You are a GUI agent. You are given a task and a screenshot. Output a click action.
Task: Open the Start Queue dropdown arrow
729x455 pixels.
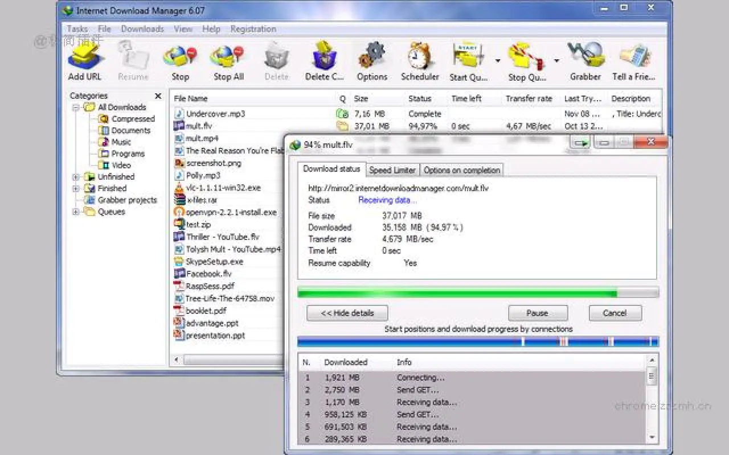[x=497, y=60]
